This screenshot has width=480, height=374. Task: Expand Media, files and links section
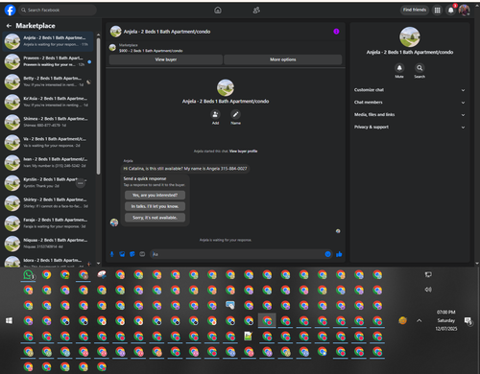tap(410, 115)
